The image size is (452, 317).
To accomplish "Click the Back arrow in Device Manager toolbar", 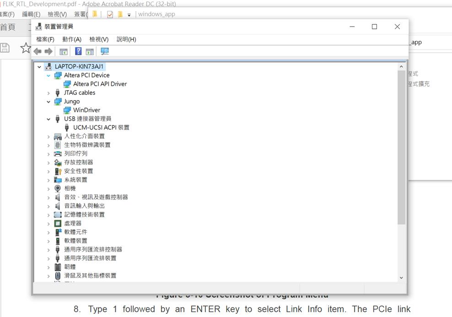I will pos(38,52).
